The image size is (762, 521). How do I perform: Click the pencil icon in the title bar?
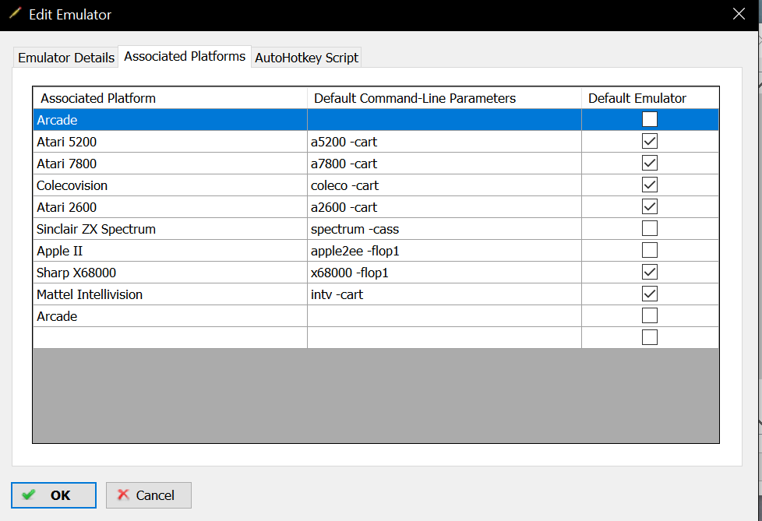[15, 13]
